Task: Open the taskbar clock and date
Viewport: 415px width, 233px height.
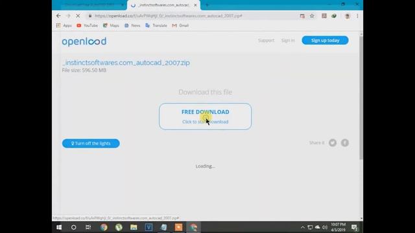Action: tap(338, 227)
